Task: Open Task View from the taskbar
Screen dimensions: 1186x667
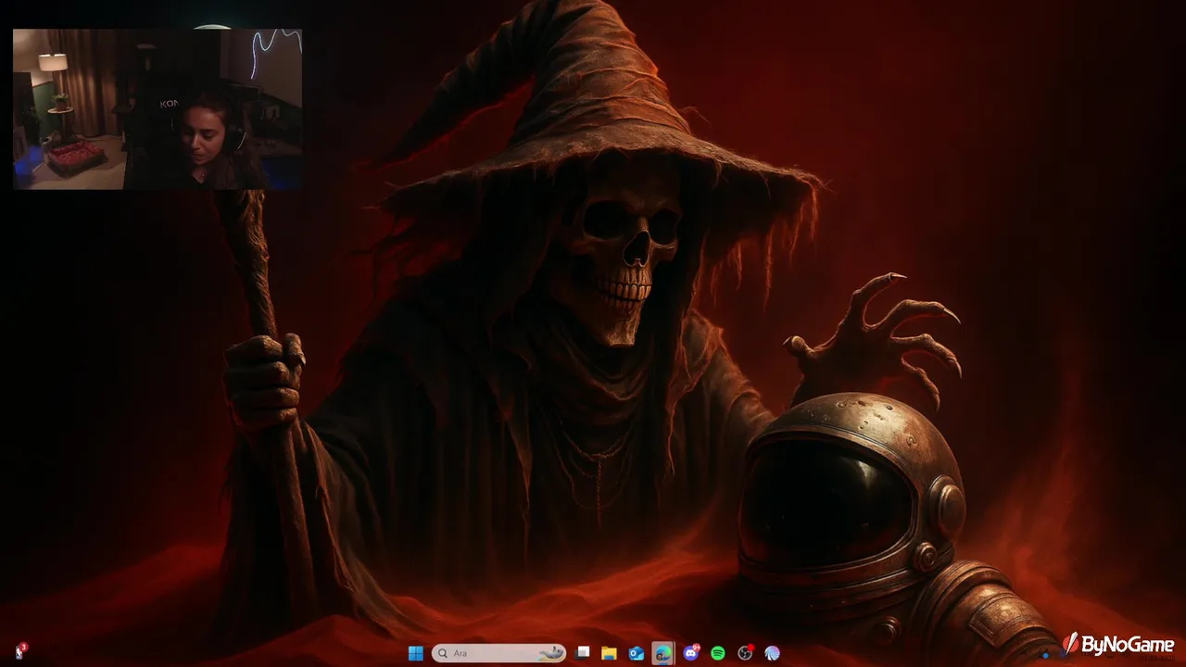Action: [x=582, y=653]
